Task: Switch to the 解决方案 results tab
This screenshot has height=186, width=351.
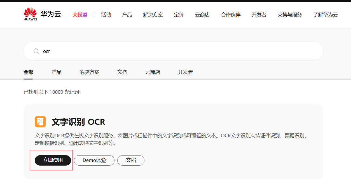Action: coord(89,72)
